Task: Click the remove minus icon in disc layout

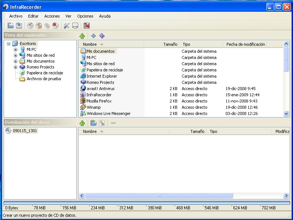Action: point(113,123)
